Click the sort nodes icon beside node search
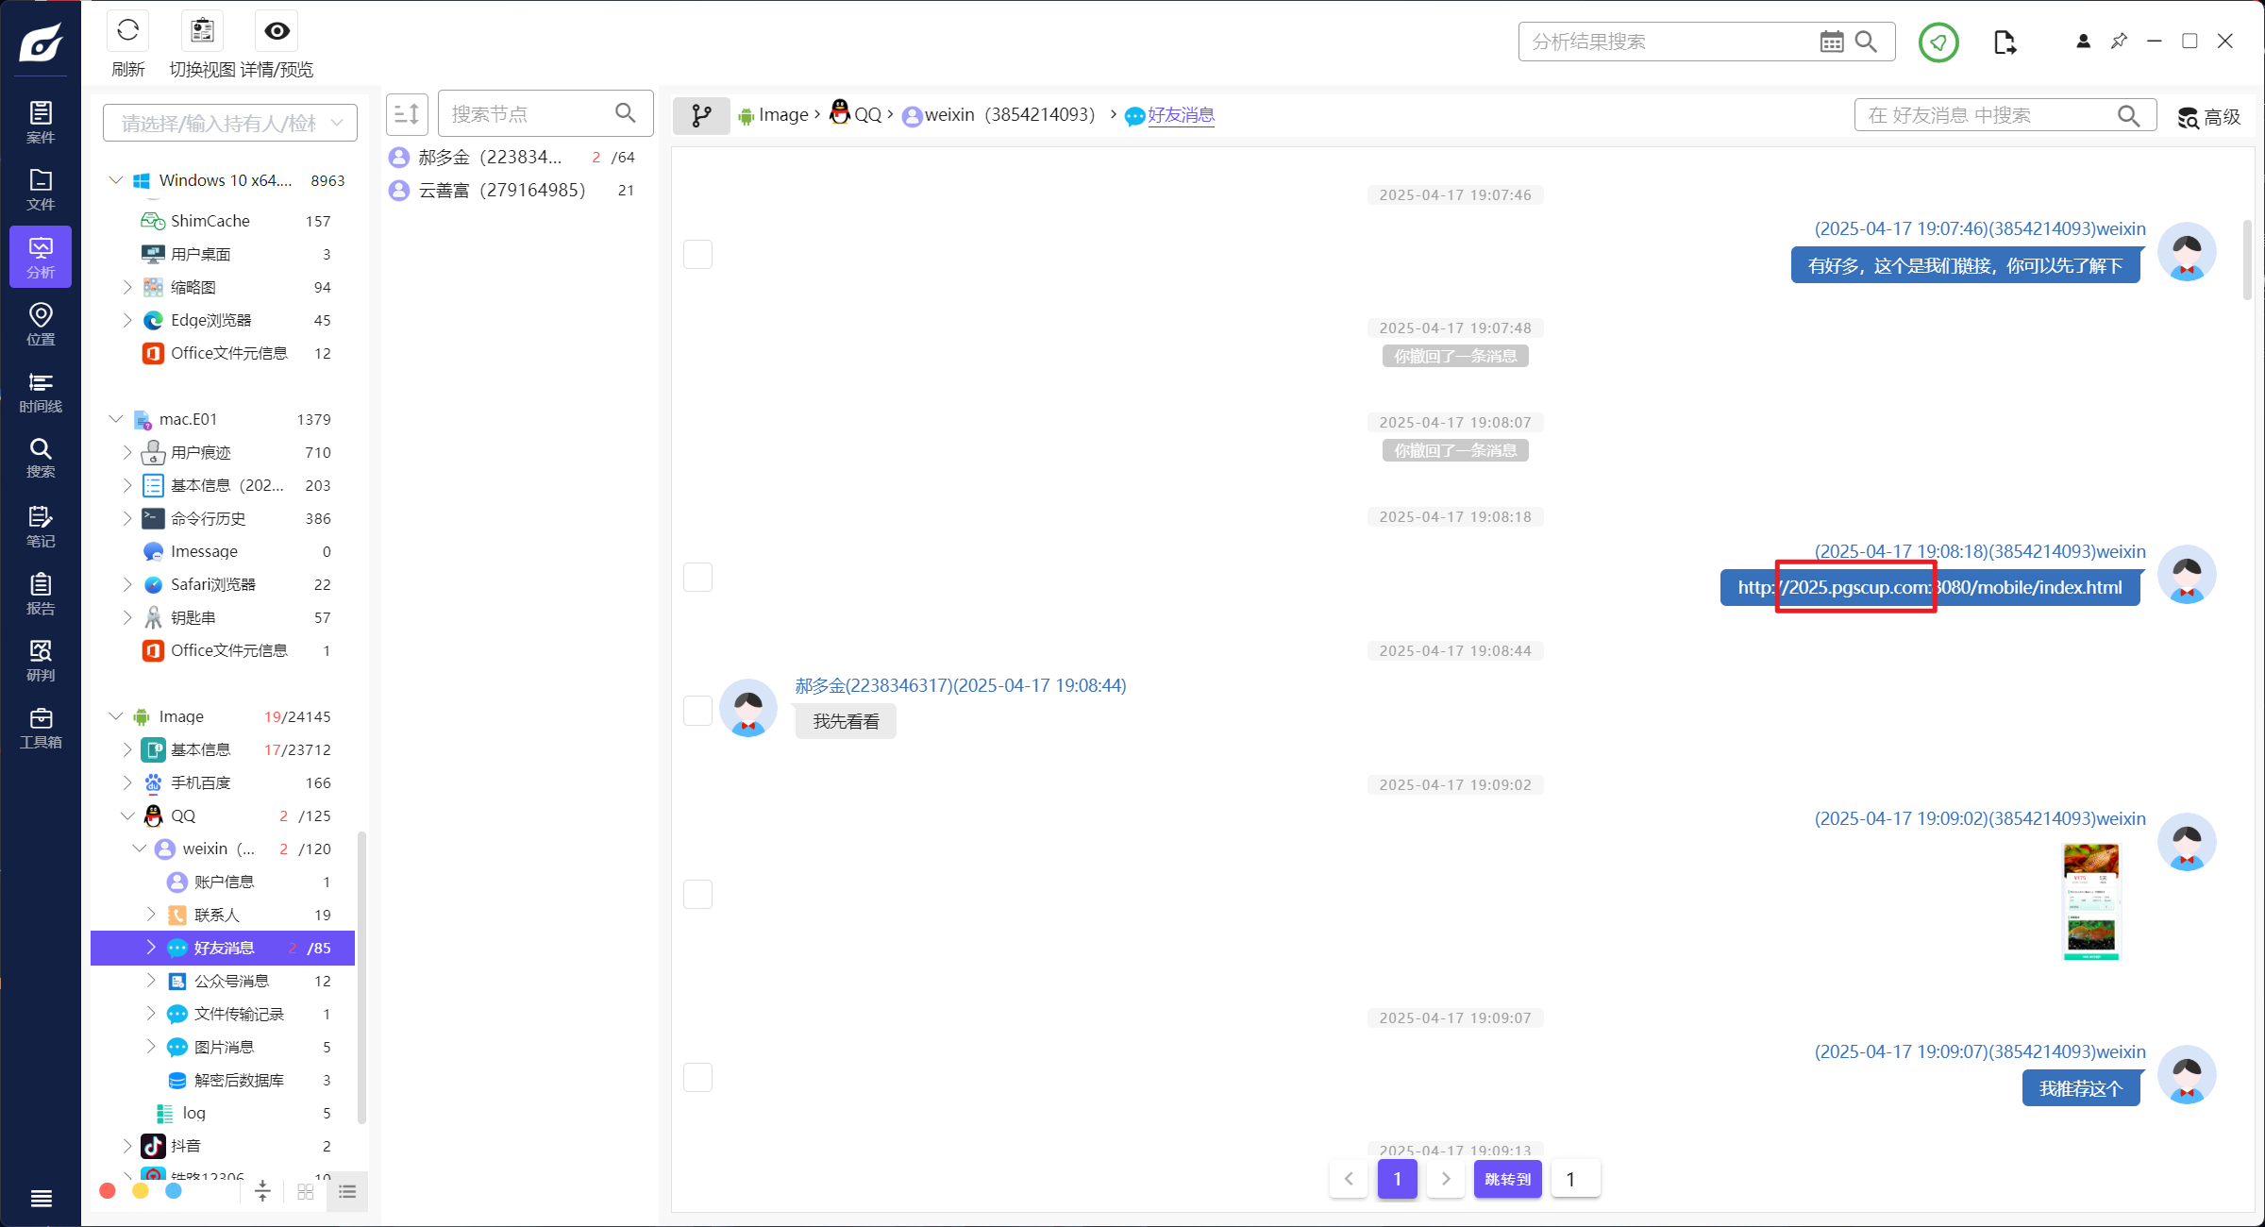 coord(407,114)
